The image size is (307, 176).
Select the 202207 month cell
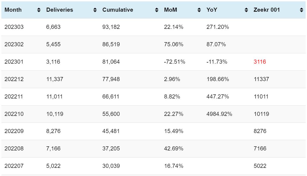coord(14,166)
